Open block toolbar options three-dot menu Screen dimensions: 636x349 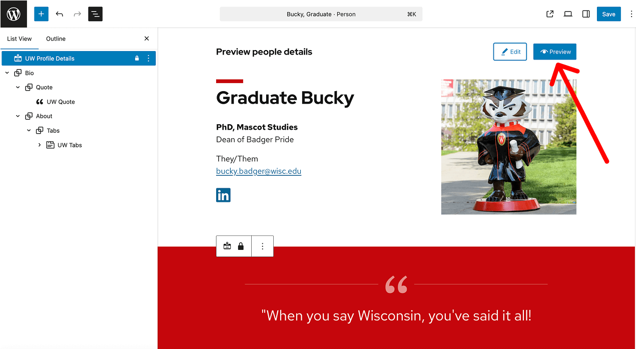263,246
